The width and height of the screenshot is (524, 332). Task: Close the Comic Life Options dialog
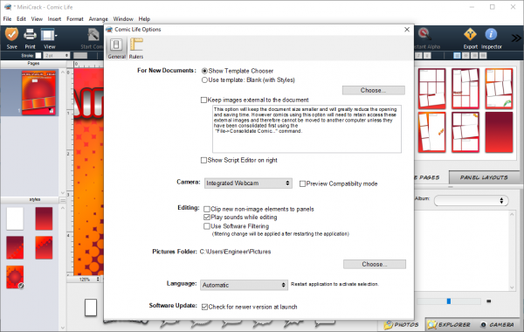pos(407,30)
